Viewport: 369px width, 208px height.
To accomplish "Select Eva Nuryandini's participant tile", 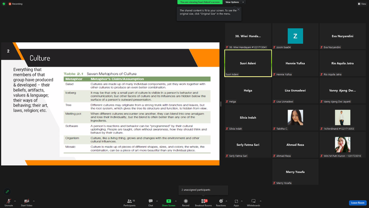I will (342, 36).
